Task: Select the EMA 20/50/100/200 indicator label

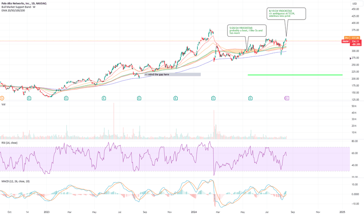Action: click(x=13, y=11)
